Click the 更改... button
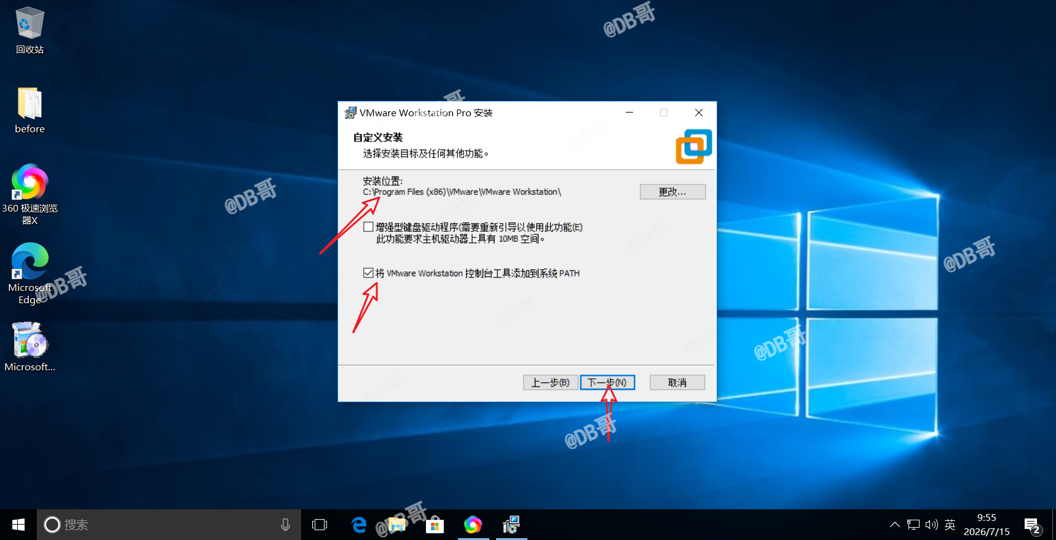The image size is (1056, 540). [x=672, y=192]
